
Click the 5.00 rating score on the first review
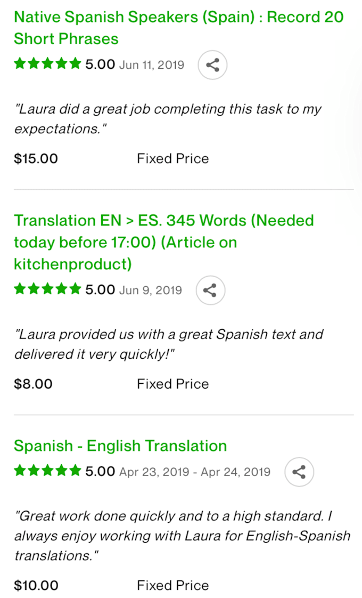pos(100,63)
